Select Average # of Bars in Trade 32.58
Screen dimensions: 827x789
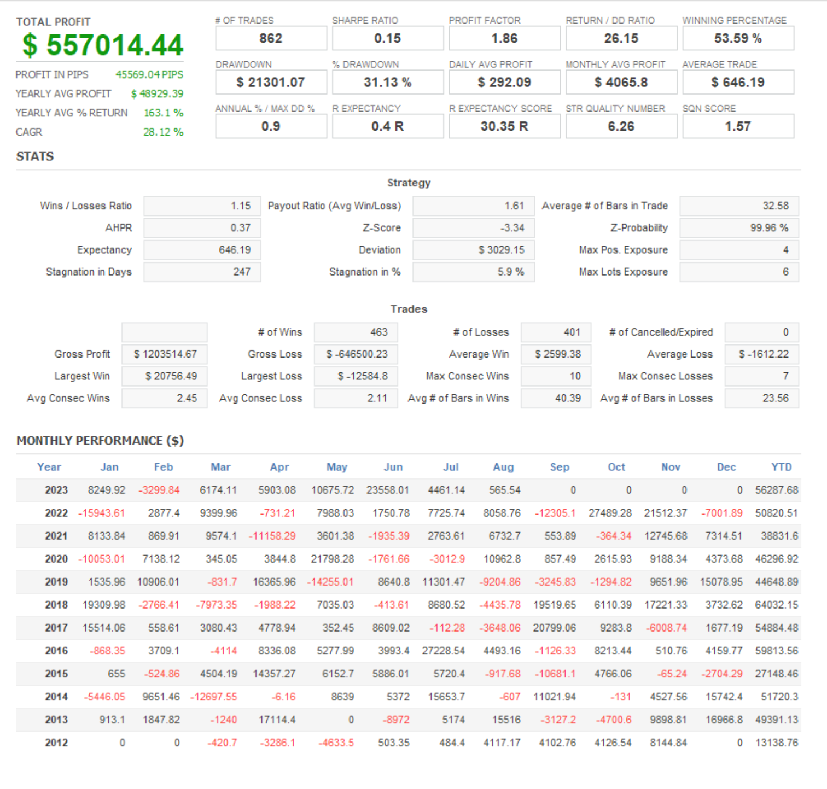[x=739, y=206]
